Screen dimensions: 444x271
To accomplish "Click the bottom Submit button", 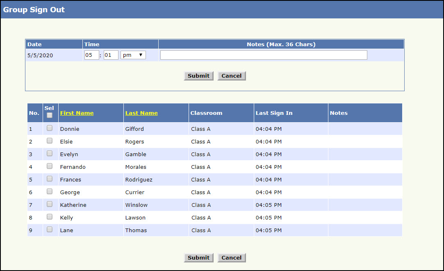I will point(198,258).
